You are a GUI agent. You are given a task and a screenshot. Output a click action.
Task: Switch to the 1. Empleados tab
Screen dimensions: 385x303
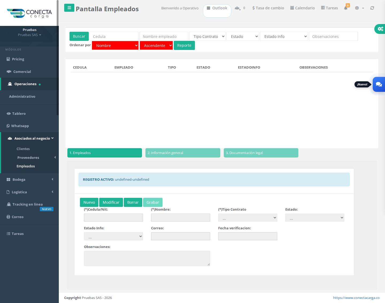click(x=105, y=153)
